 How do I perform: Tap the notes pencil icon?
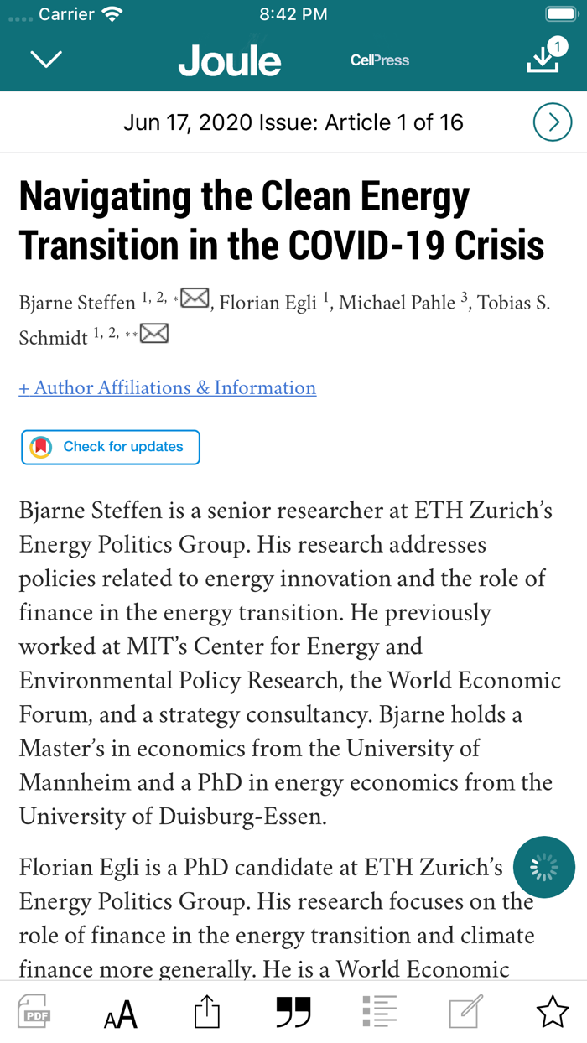466,1013
